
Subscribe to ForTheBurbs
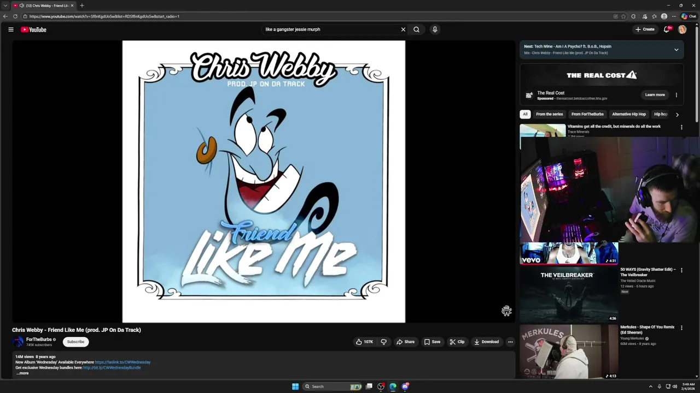tap(75, 342)
